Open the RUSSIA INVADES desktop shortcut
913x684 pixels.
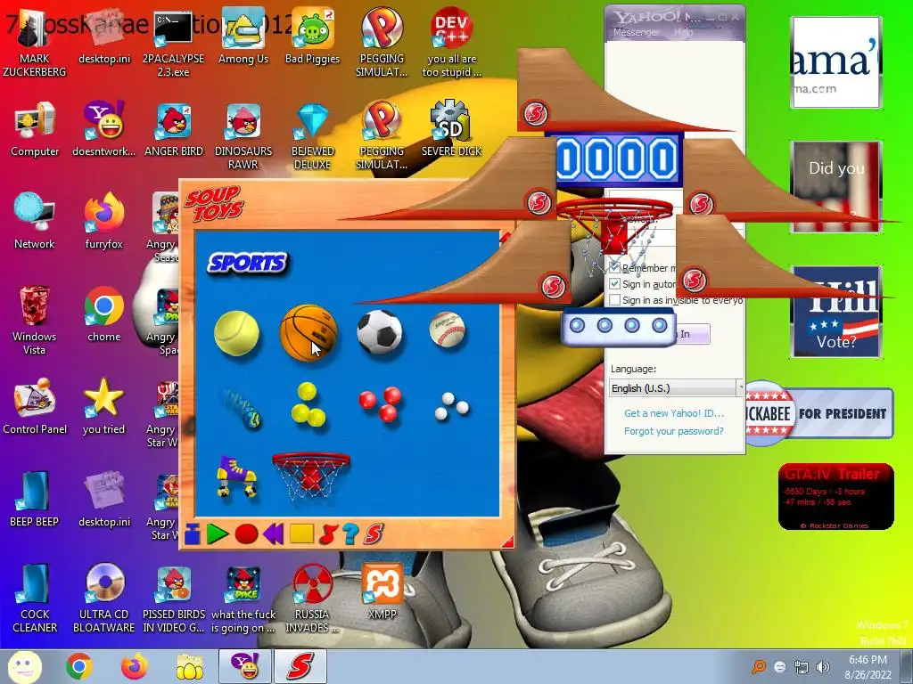tap(312, 598)
